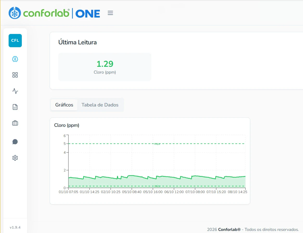The height and width of the screenshot is (233, 303).
Task: Click the v1.9.4 version label
Action: click(x=15, y=227)
